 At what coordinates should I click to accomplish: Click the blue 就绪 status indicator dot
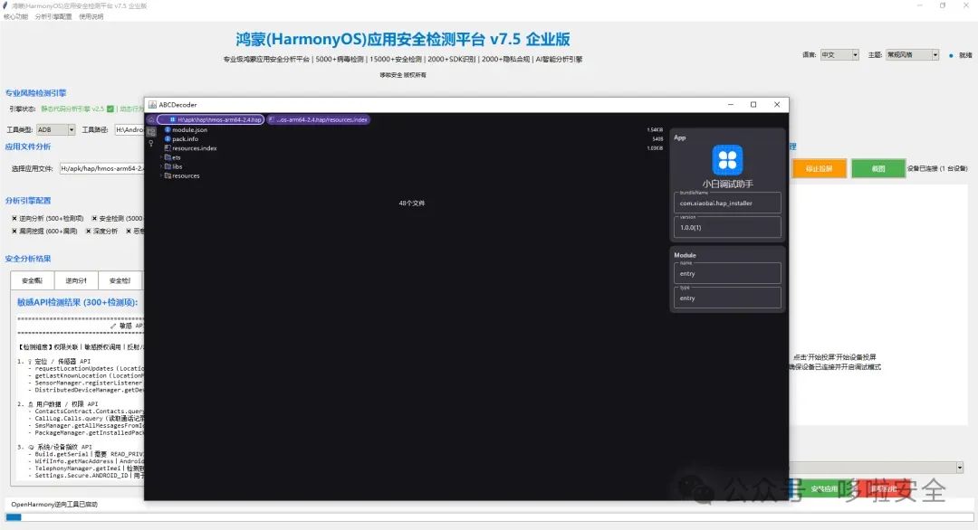pyautogui.click(x=951, y=55)
